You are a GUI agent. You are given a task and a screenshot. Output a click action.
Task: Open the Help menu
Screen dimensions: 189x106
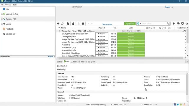click(x=15, y=5)
